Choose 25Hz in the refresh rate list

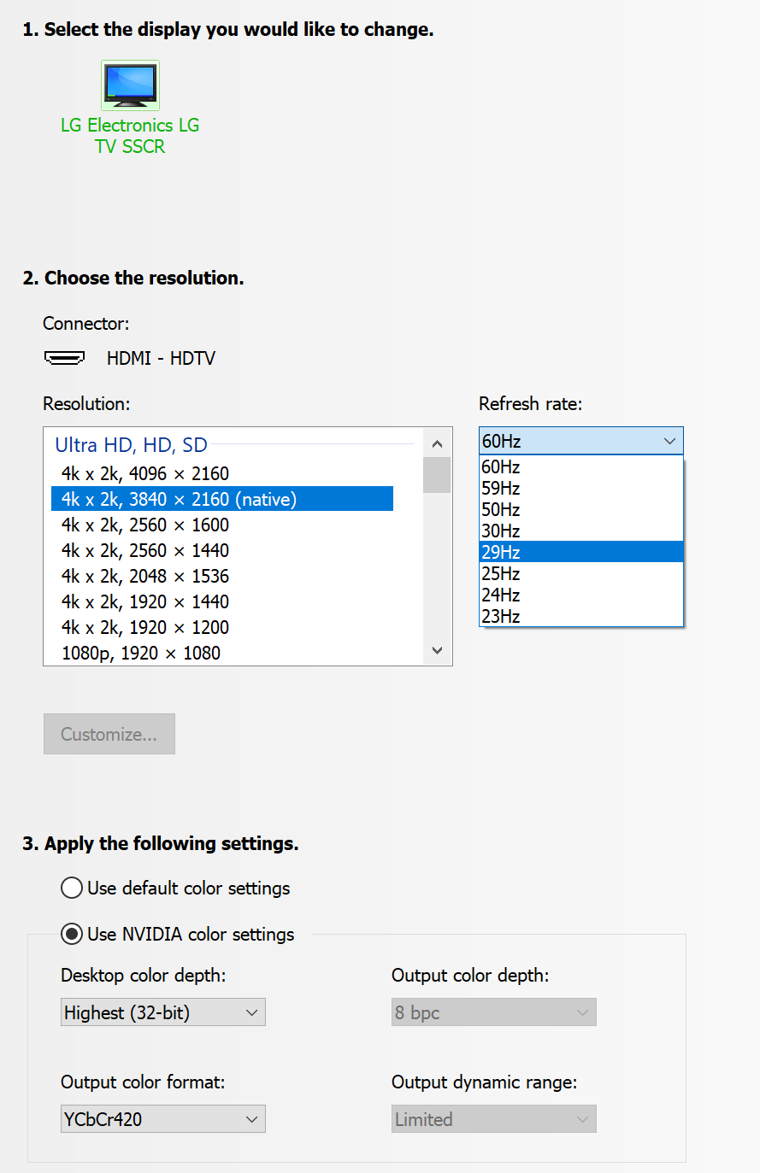click(x=581, y=573)
